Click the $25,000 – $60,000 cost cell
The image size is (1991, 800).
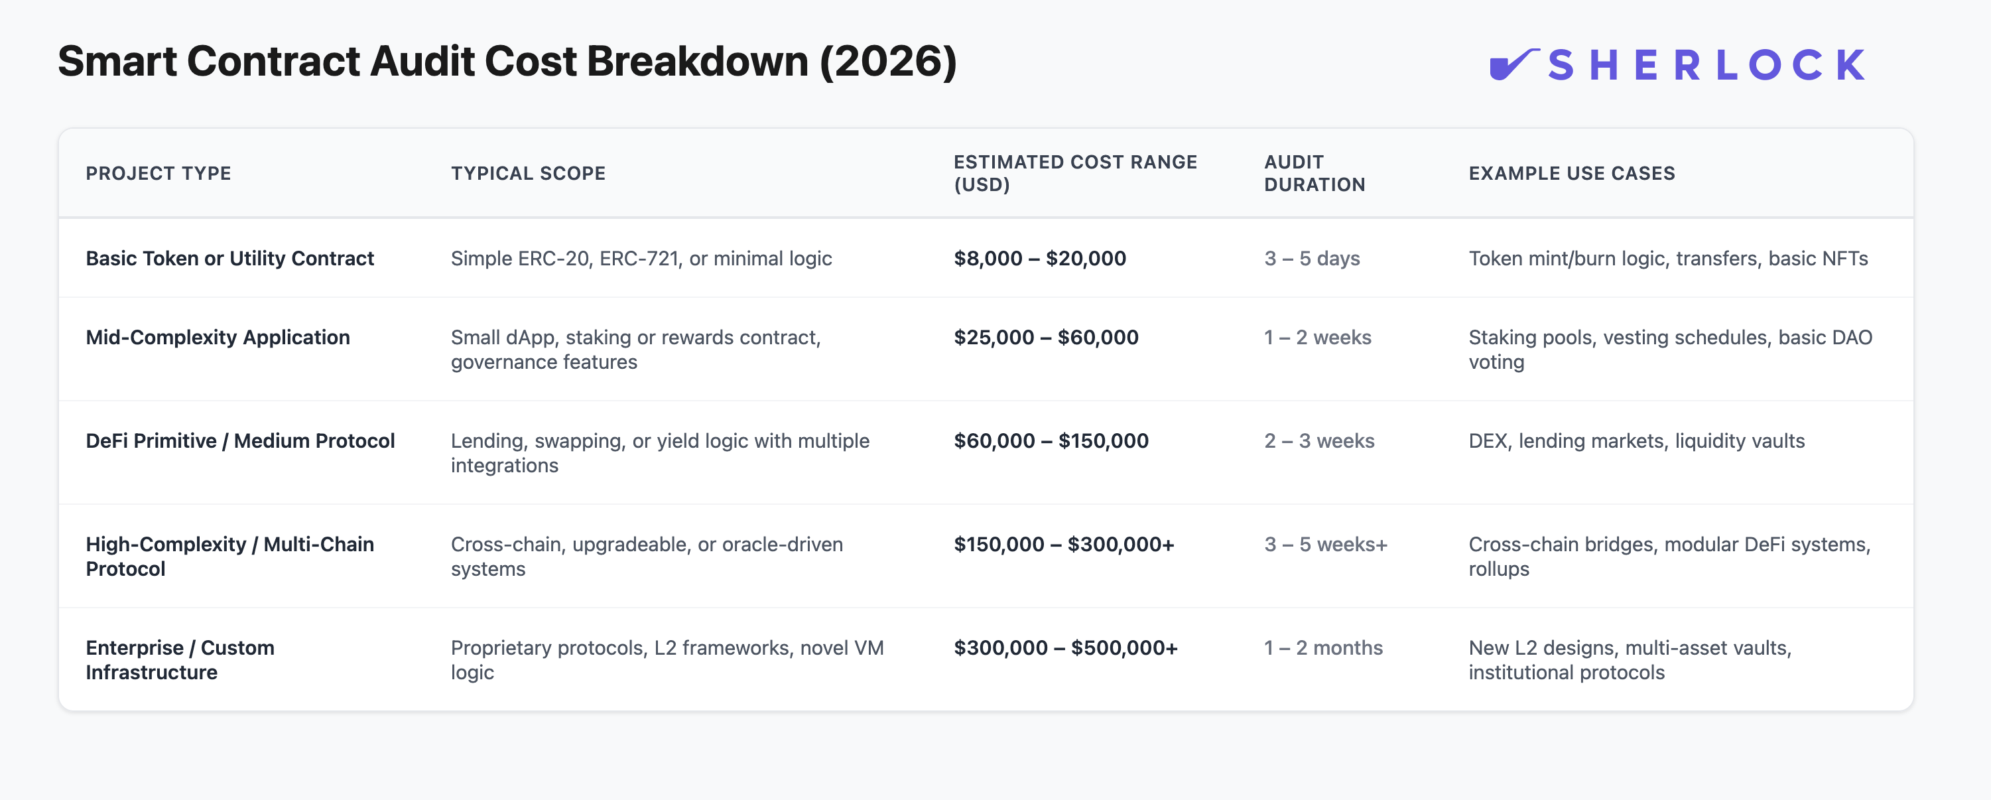tap(1046, 337)
